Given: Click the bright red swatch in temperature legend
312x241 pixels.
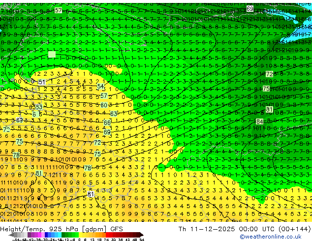Looking at the screenshot, I should pyautogui.click(x=107, y=235).
